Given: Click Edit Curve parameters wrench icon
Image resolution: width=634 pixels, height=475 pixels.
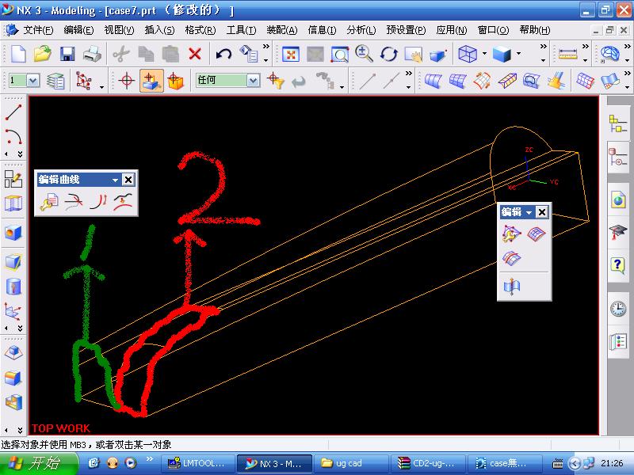Looking at the screenshot, I should (x=49, y=201).
